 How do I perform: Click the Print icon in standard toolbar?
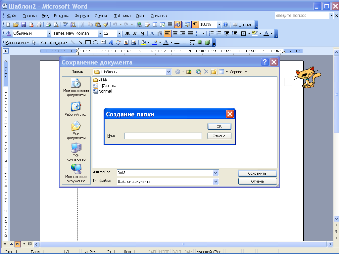(48, 24)
